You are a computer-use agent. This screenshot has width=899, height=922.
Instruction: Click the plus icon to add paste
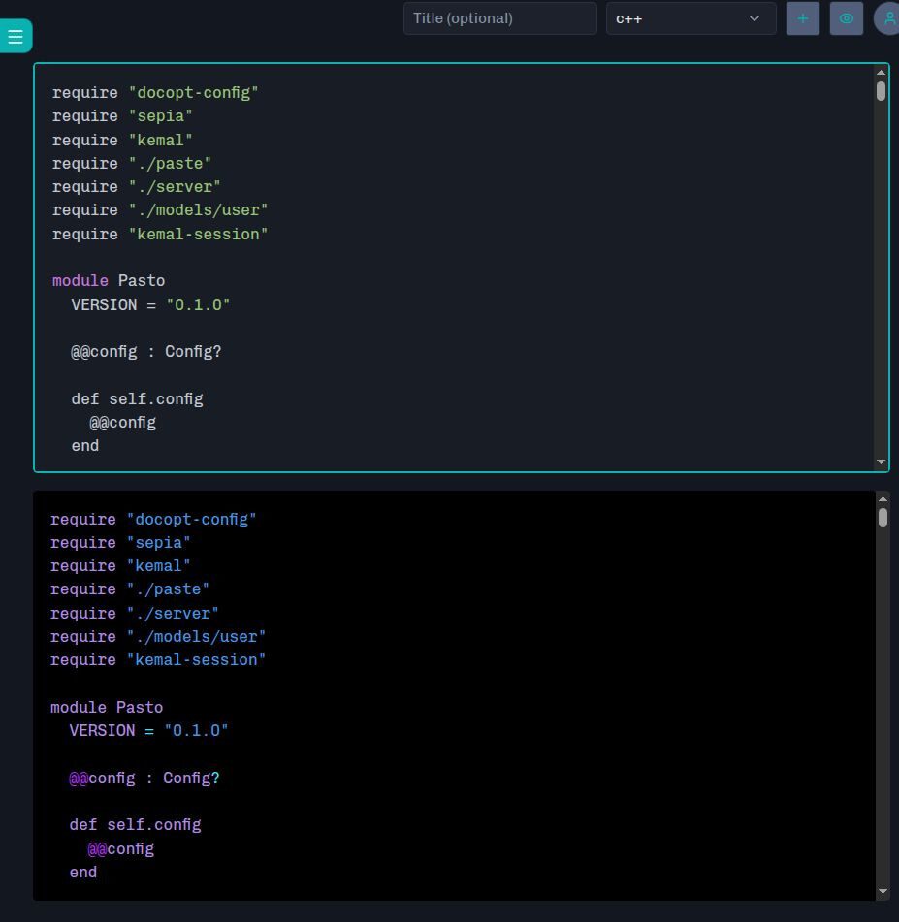tap(802, 18)
